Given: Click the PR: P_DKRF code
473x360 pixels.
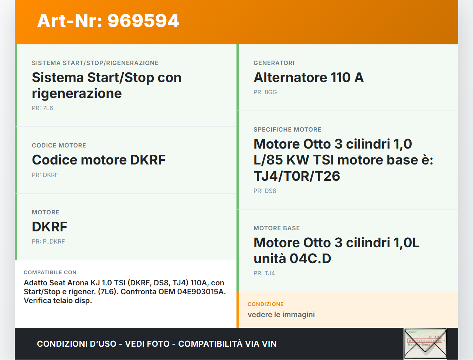Looking at the screenshot, I should pyautogui.click(x=48, y=242).
